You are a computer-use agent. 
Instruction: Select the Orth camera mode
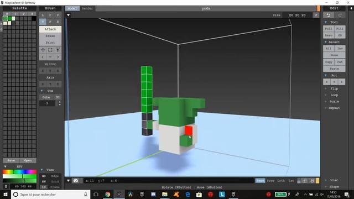(x=281, y=181)
